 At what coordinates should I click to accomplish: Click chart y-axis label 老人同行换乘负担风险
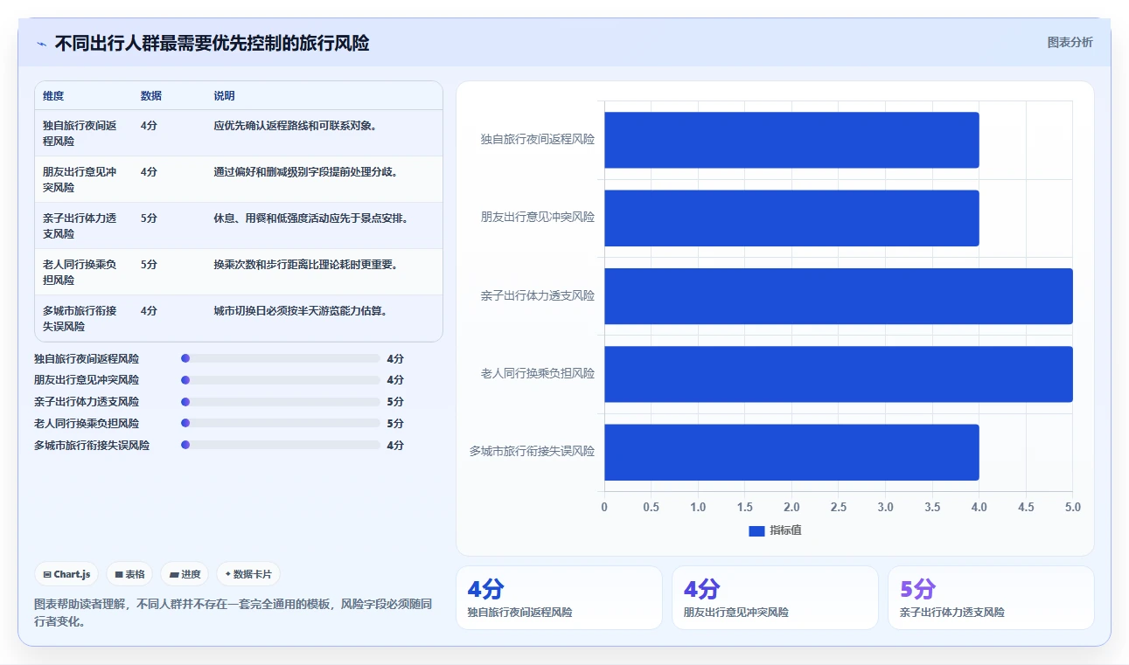(538, 373)
